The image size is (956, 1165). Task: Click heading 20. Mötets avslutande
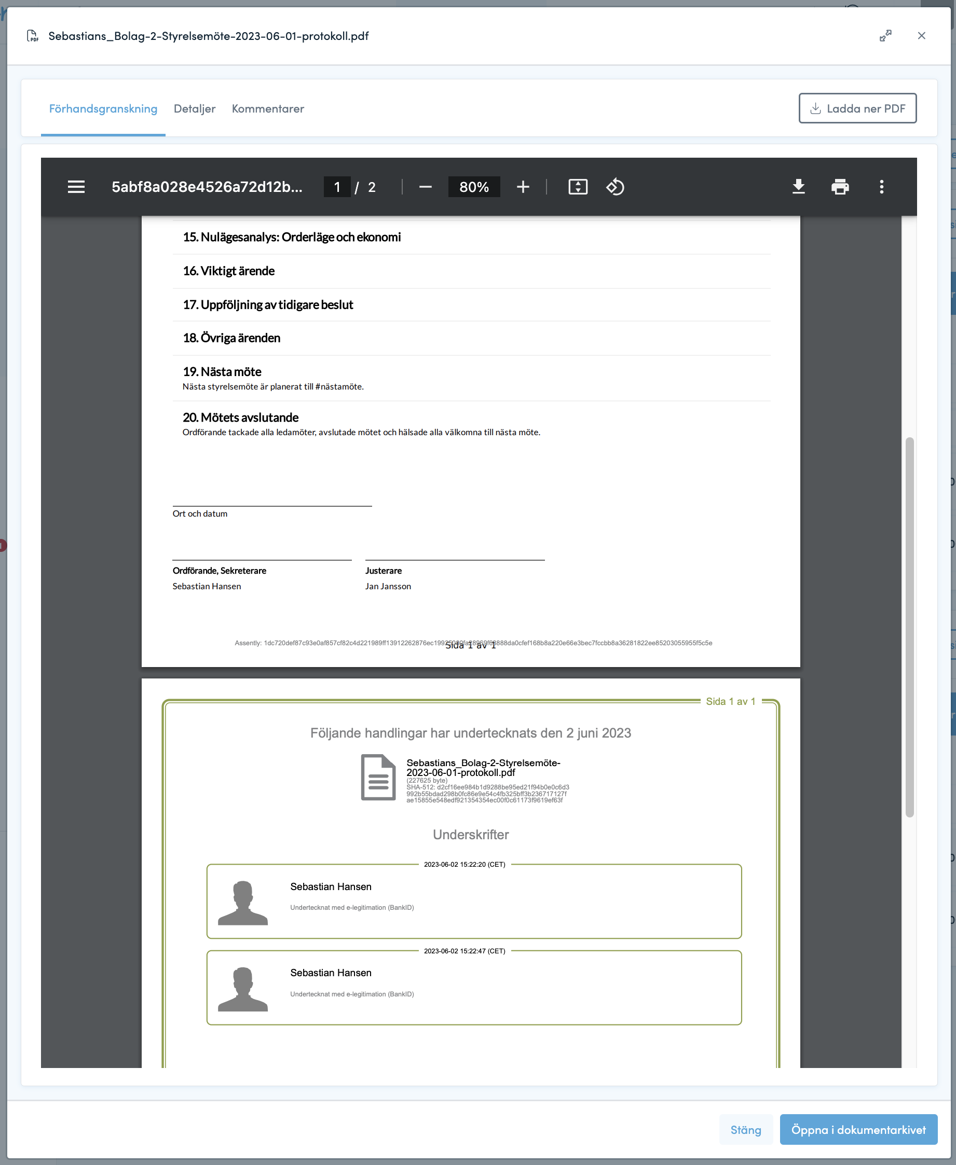point(241,418)
